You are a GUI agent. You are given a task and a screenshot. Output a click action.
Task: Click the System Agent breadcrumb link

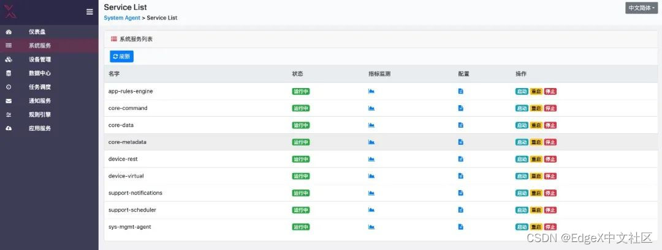[x=122, y=18]
